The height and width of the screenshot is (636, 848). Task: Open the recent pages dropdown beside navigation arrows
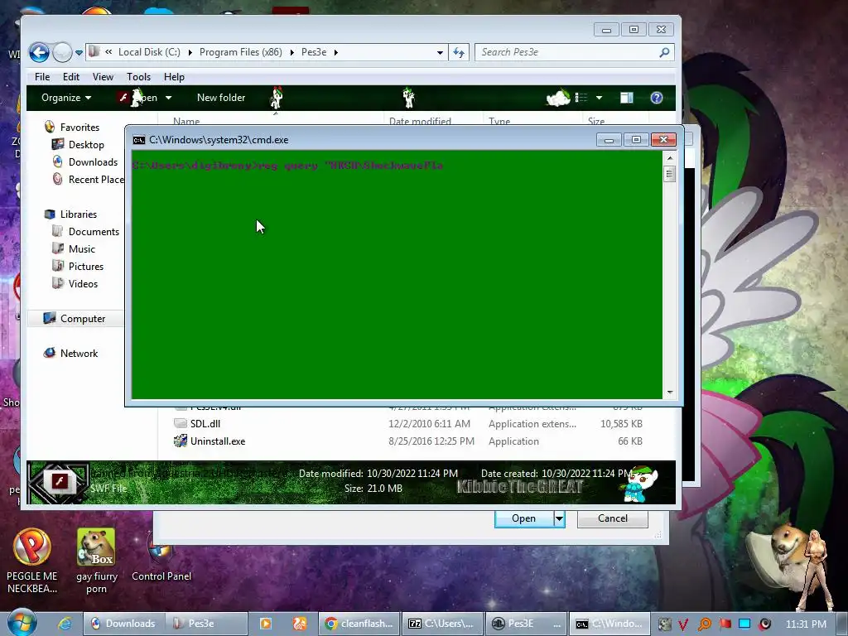[x=79, y=52]
